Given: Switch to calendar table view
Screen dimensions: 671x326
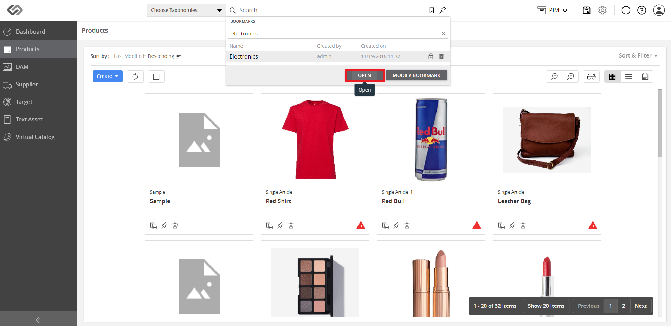Looking at the screenshot, I should [645, 76].
